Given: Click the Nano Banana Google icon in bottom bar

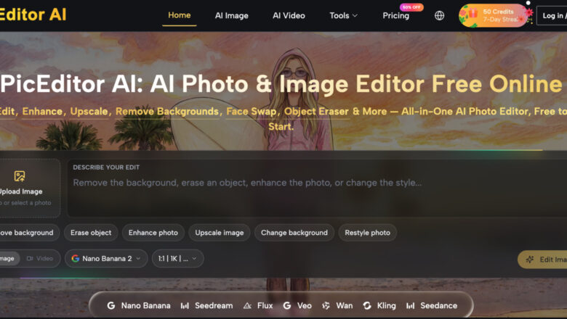Looking at the screenshot, I should pyautogui.click(x=111, y=306).
